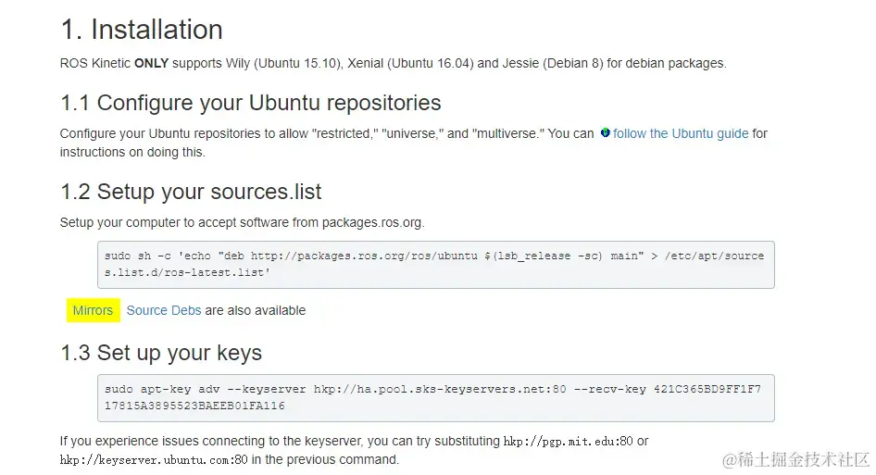
Task: Click the 'Set up your keys' heading
Action: pos(161,353)
